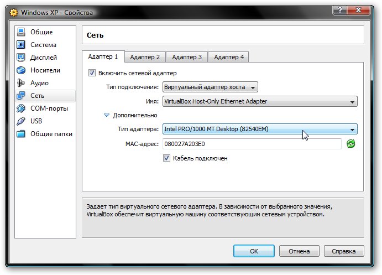Open the Тип подключения dropdown

point(210,87)
